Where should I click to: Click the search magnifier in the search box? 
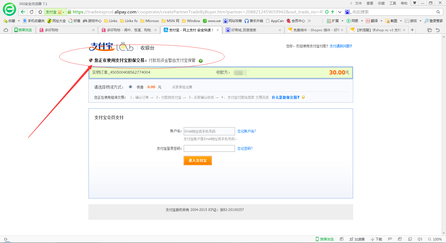tap(438, 12)
